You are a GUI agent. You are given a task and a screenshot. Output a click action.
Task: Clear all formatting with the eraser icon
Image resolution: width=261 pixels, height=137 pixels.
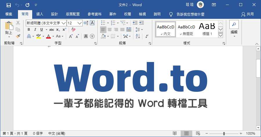click(73, 30)
